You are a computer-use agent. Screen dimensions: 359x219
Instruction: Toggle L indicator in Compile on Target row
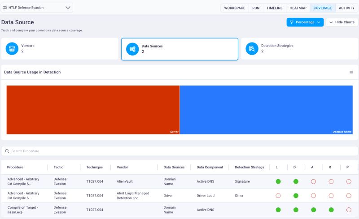pyautogui.click(x=278, y=210)
